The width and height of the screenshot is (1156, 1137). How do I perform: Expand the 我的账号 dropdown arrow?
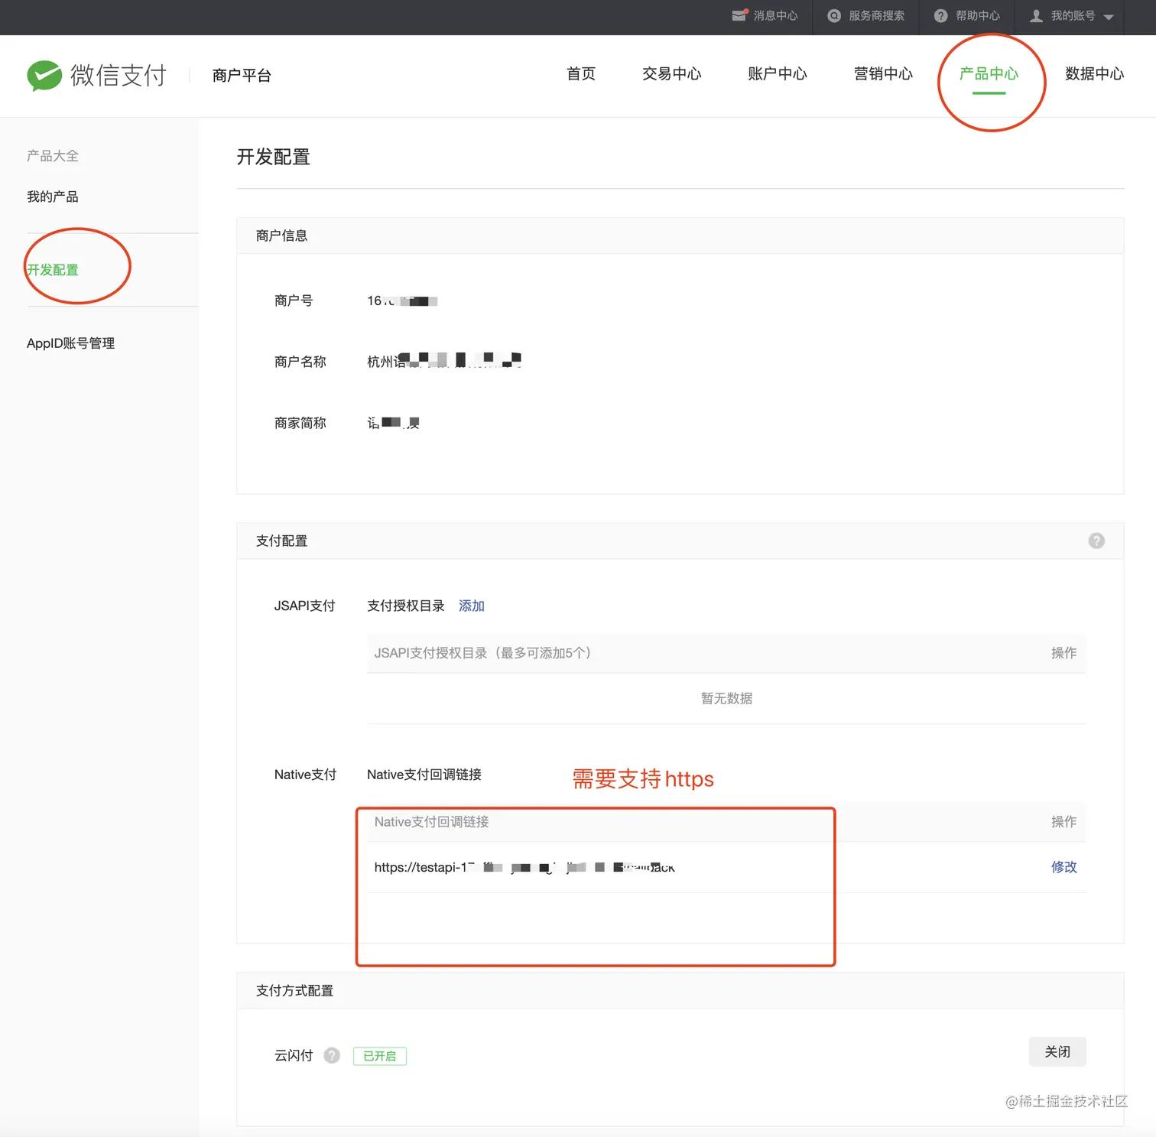pyautogui.click(x=1110, y=16)
